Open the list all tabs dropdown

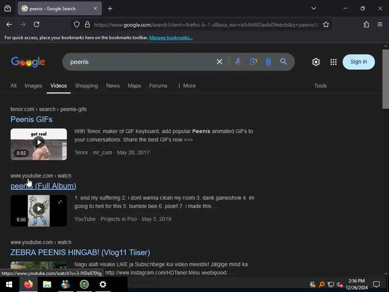(x=313, y=8)
